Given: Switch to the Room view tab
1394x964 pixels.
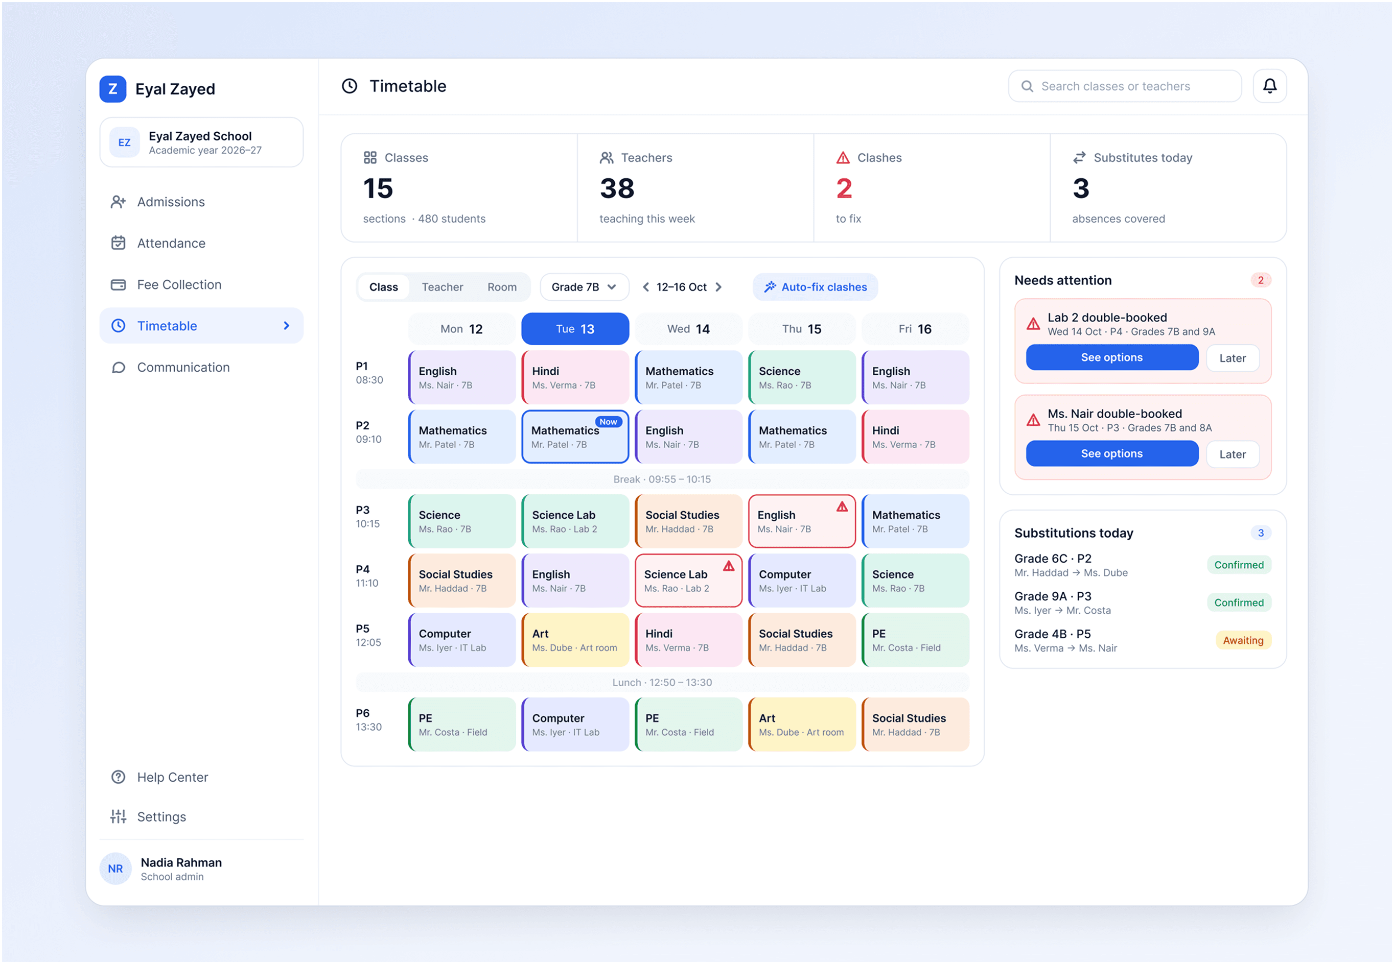Looking at the screenshot, I should pyautogui.click(x=502, y=287).
